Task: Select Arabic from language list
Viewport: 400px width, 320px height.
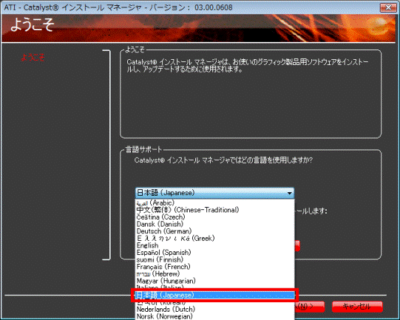Action: (x=215, y=203)
